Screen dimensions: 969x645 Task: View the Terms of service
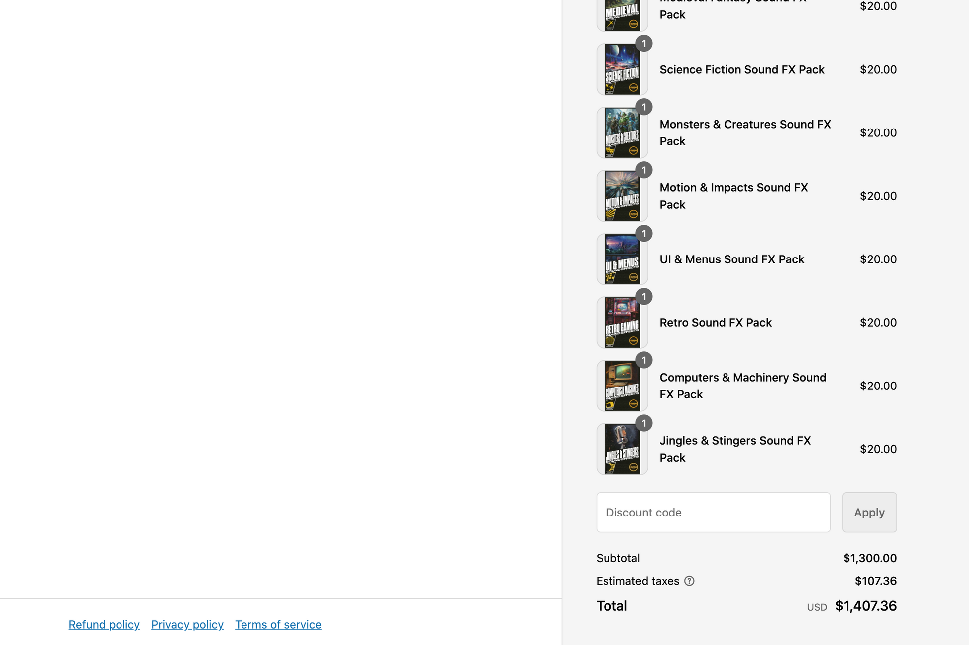[278, 624]
